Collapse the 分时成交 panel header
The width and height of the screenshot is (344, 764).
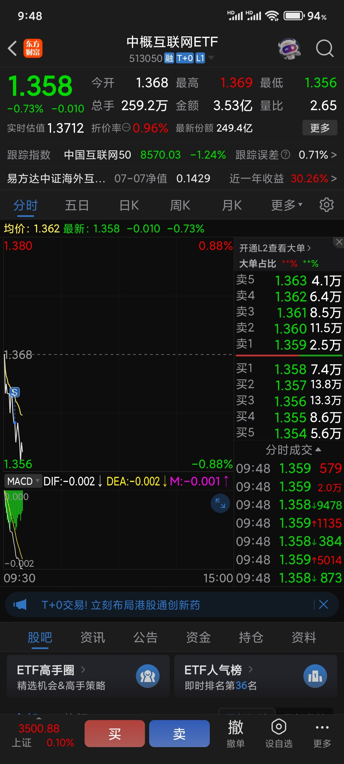(x=293, y=450)
